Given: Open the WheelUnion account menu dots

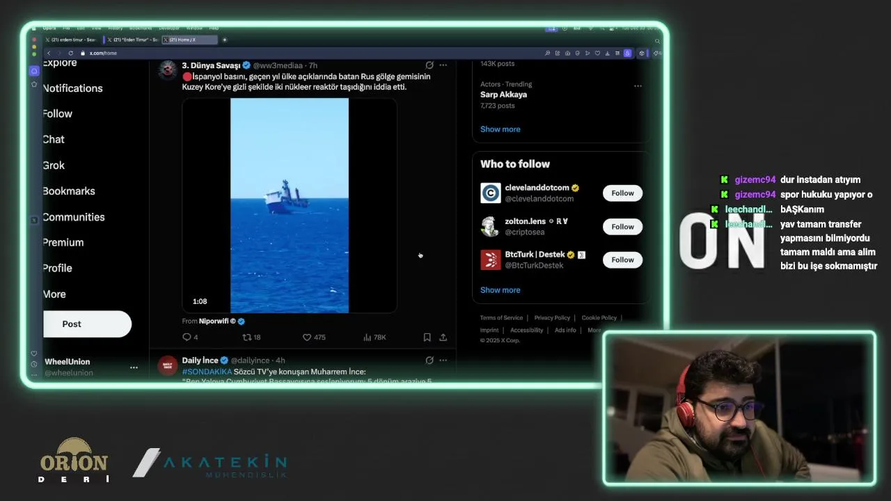Looking at the screenshot, I should [x=134, y=367].
